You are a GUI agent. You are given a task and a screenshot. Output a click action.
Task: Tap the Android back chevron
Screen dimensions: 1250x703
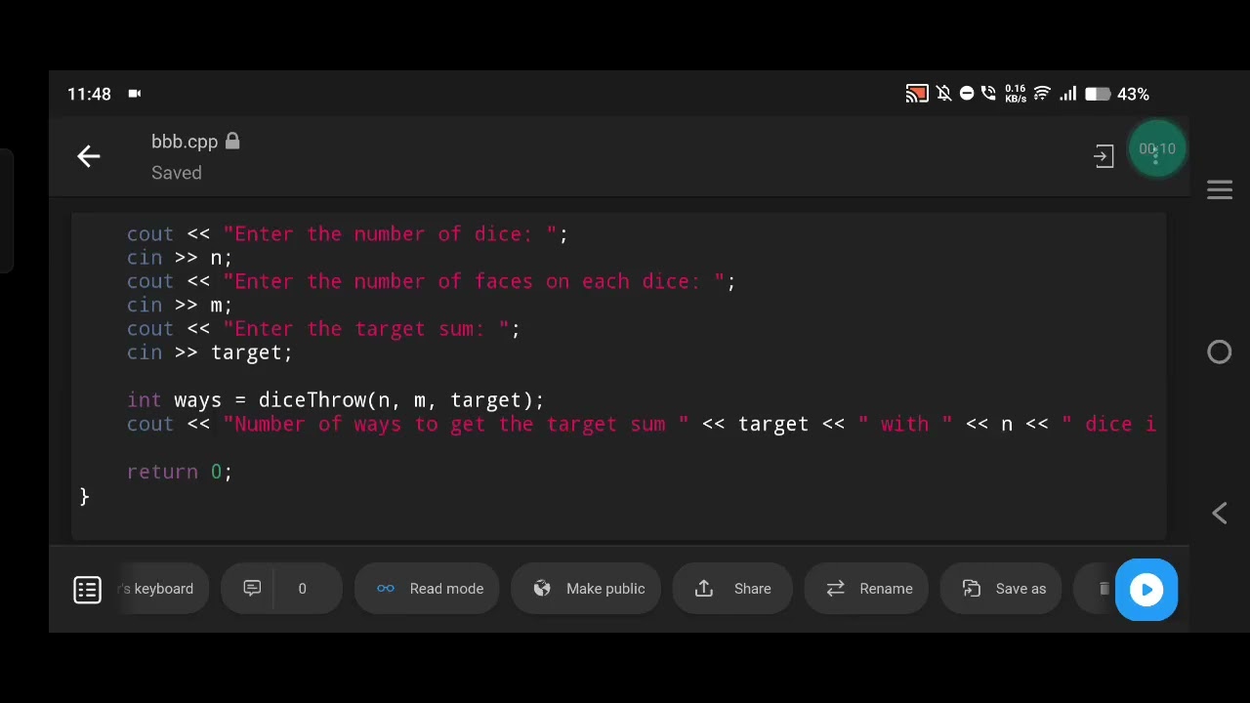coord(1220,514)
